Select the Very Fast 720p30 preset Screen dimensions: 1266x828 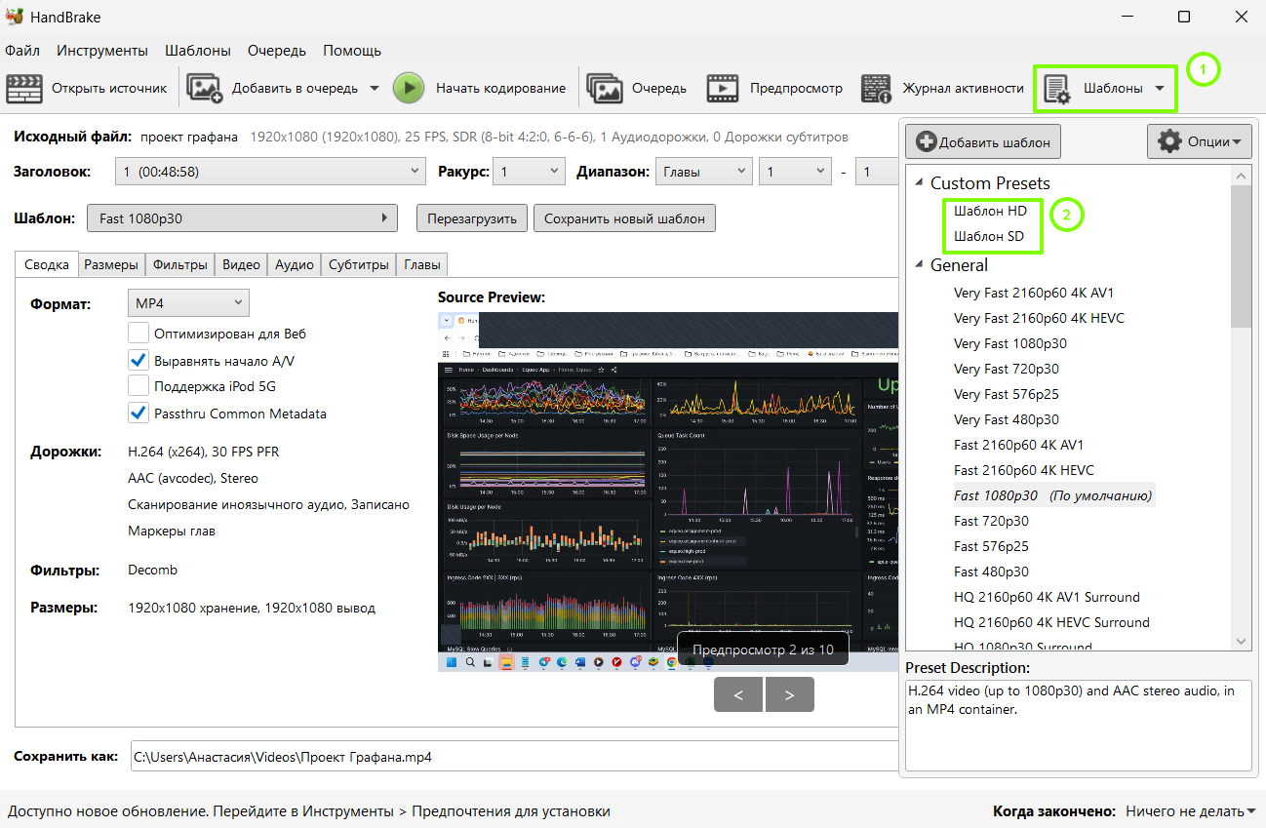pos(1006,369)
